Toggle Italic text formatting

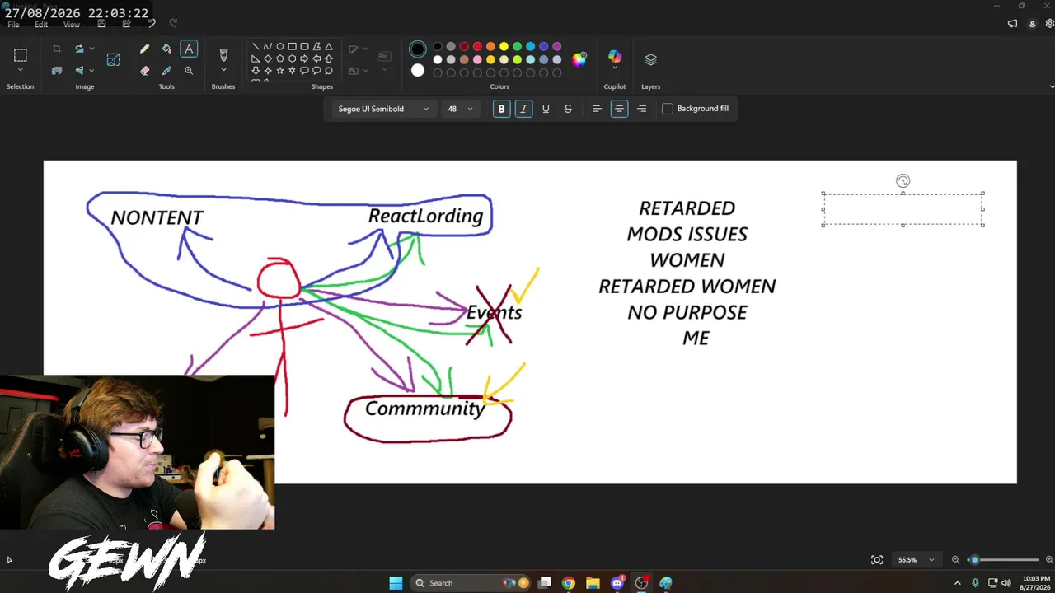coord(523,109)
